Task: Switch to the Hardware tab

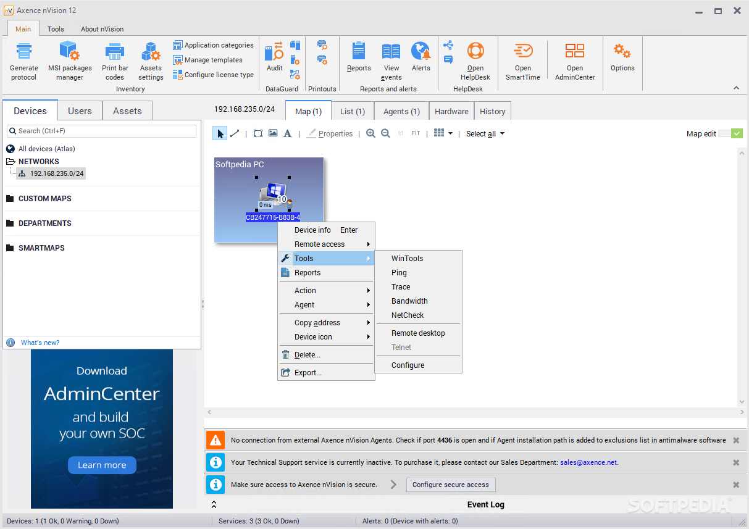Action: pyautogui.click(x=451, y=111)
